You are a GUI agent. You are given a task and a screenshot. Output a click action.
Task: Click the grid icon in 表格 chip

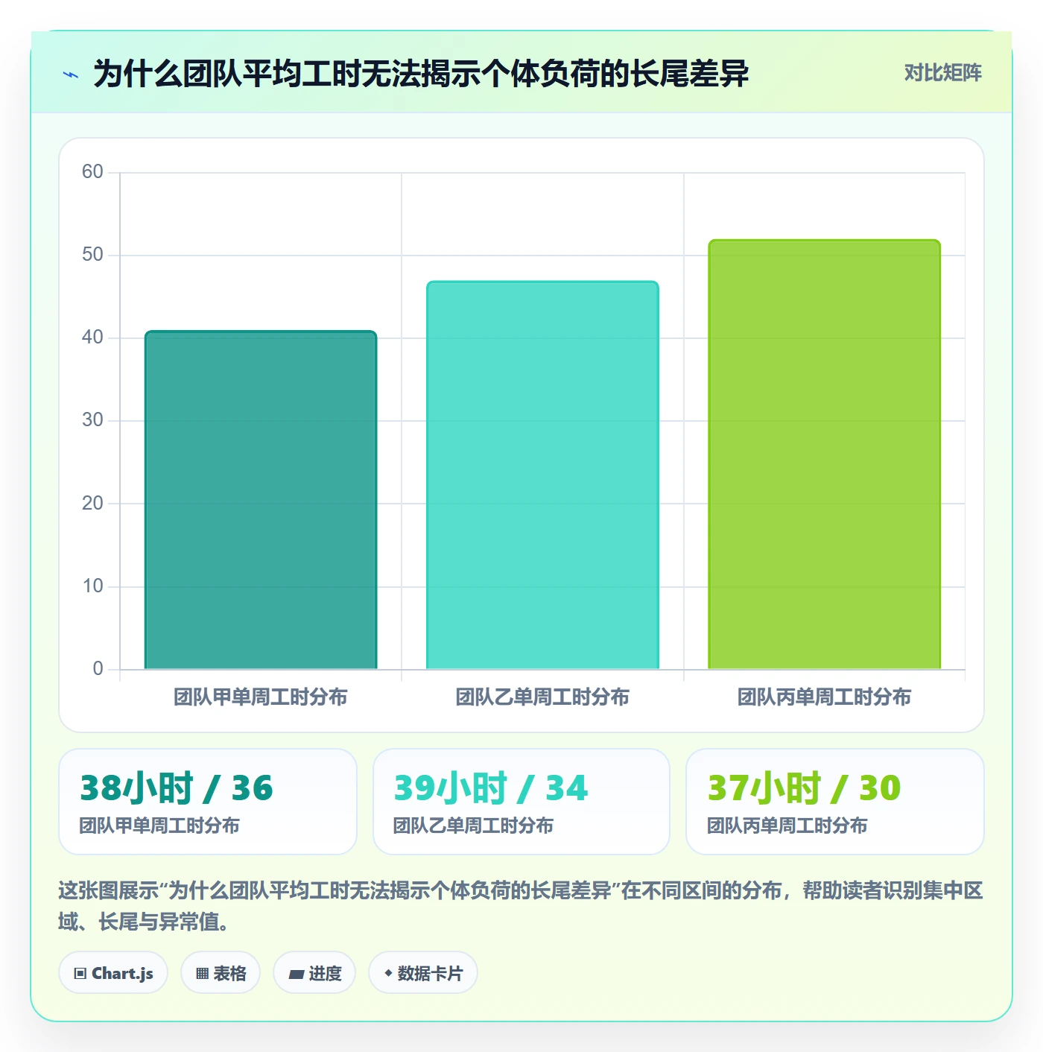(x=202, y=973)
